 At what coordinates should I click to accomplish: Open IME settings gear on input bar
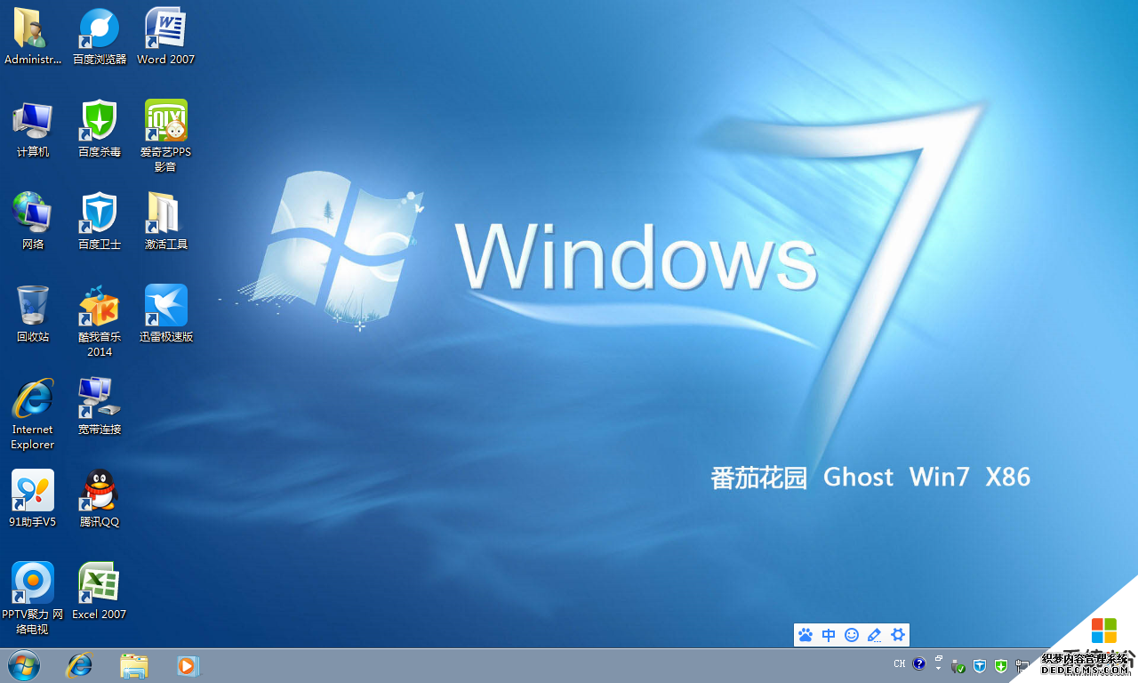click(x=898, y=635)
